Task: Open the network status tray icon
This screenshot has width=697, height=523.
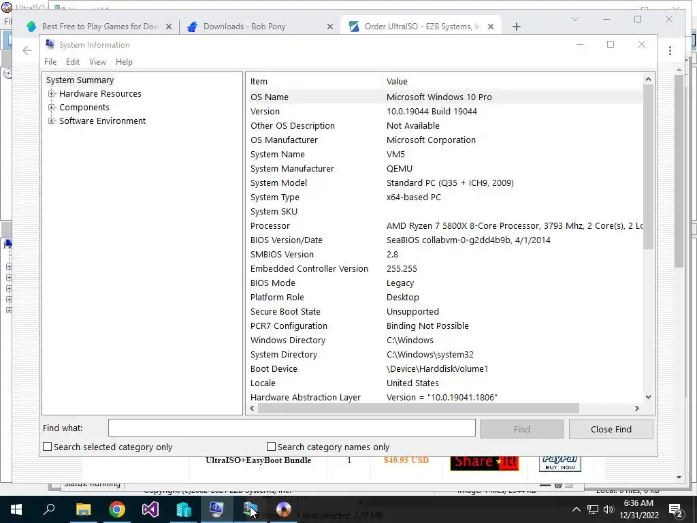Action: coord(593,509)
